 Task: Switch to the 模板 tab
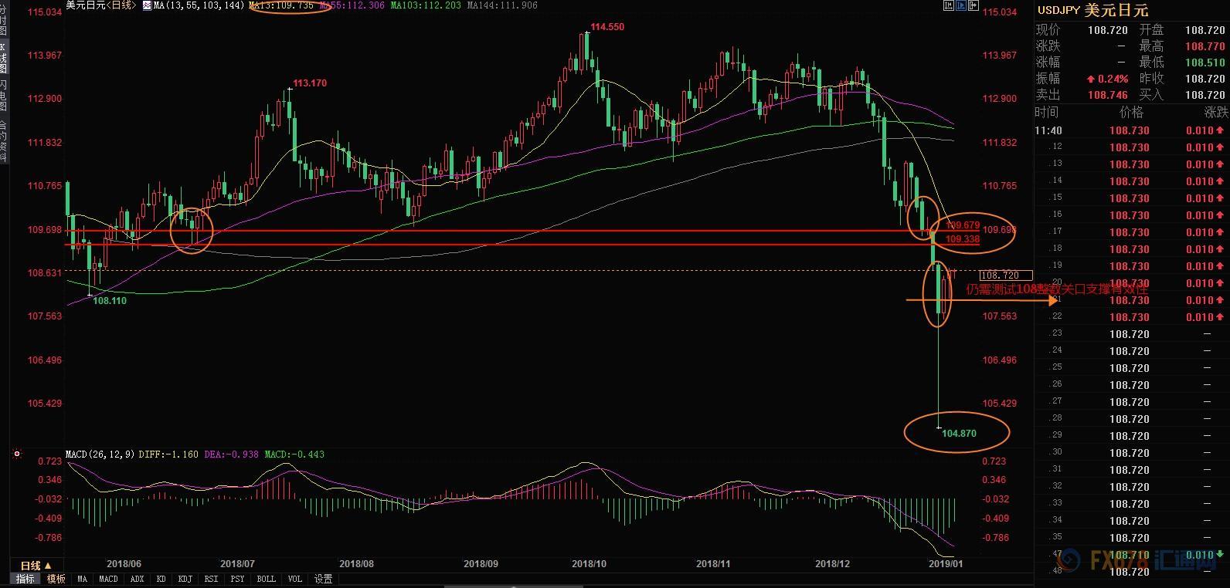[x=56, y=579]
